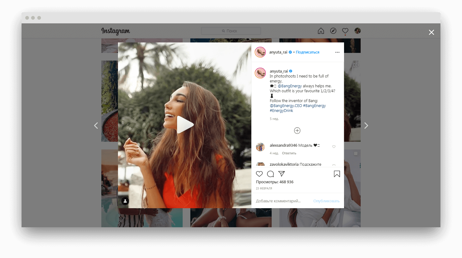Open profile avatar in top navbar
Viewport: 462px width, 258px height.
(358, 31)
